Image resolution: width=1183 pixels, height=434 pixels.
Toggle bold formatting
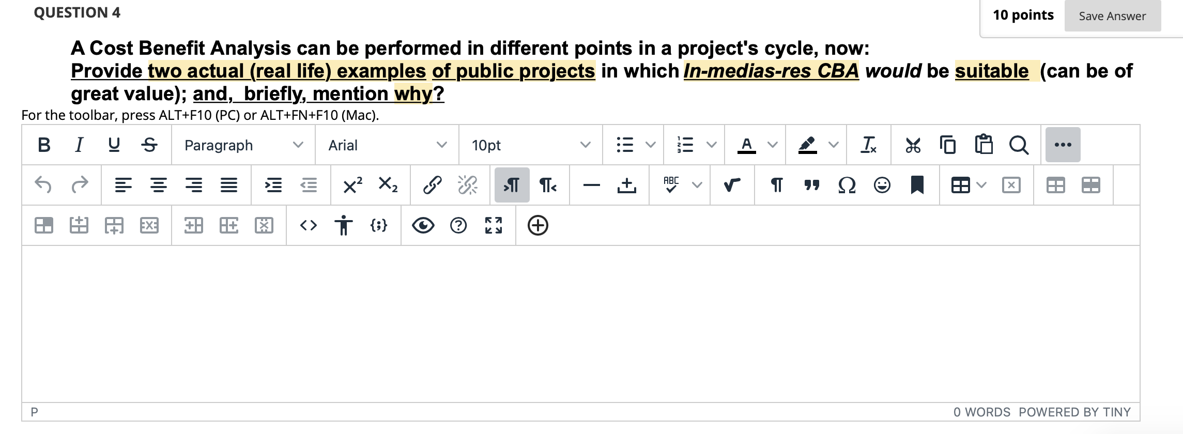[44, 145]
